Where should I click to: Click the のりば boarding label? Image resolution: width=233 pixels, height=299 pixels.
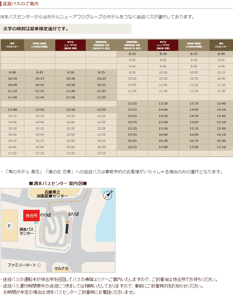46,215
